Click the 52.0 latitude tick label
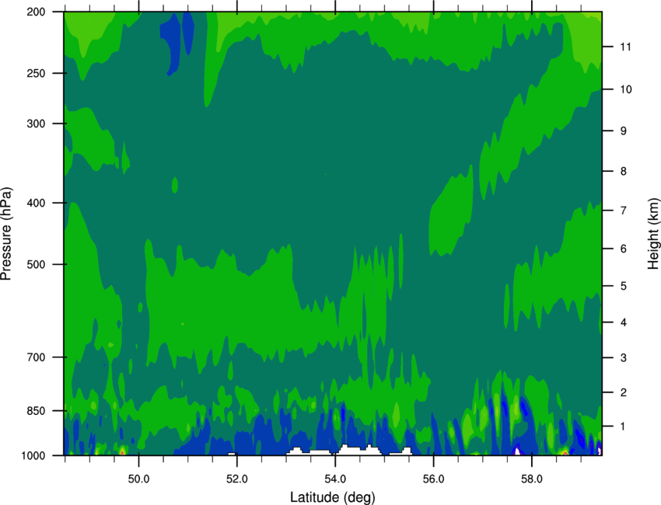661x505 pixels. [x=237, y=479]
